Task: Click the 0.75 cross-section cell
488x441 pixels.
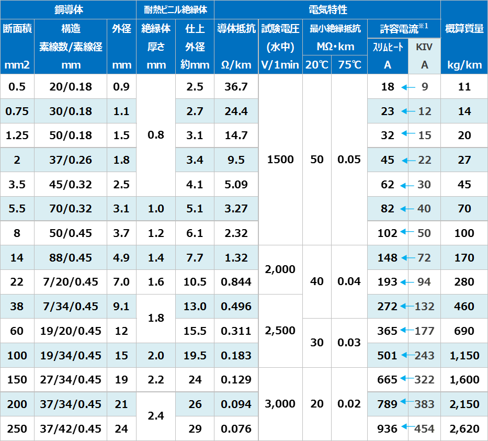Action: point(17,111)
